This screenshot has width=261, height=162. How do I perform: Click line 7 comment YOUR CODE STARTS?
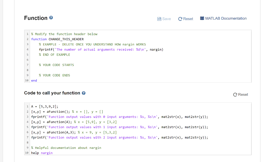[56, 65]
